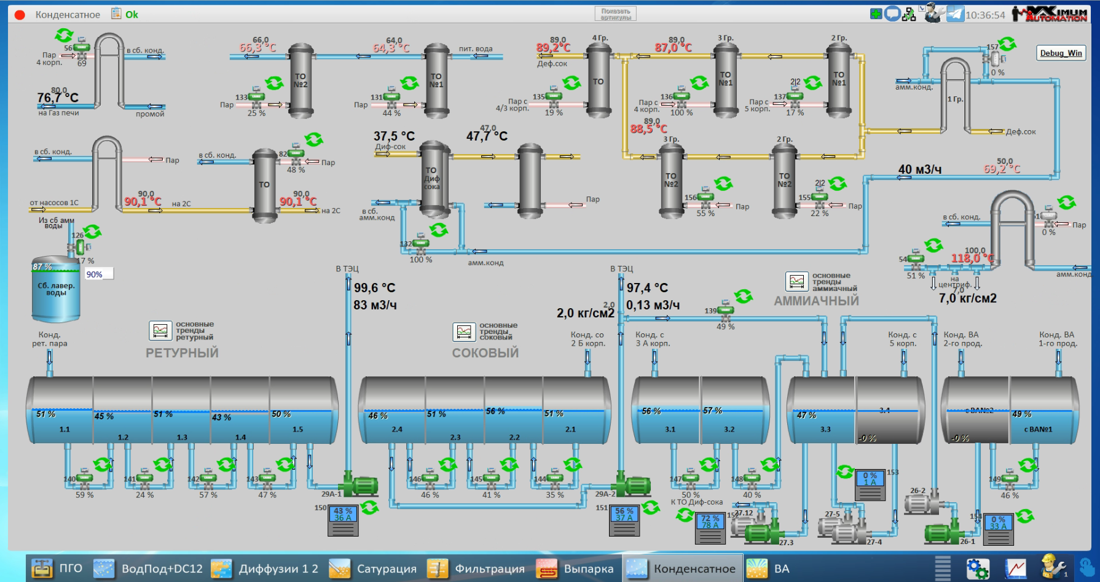Toggle auto mode arrows above valve 139
Image resolution: width=1100 pixels, height=582 pixels.
(744, 297)
